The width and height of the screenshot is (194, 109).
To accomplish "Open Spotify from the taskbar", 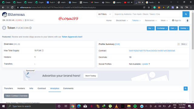I will coord(135,106).
